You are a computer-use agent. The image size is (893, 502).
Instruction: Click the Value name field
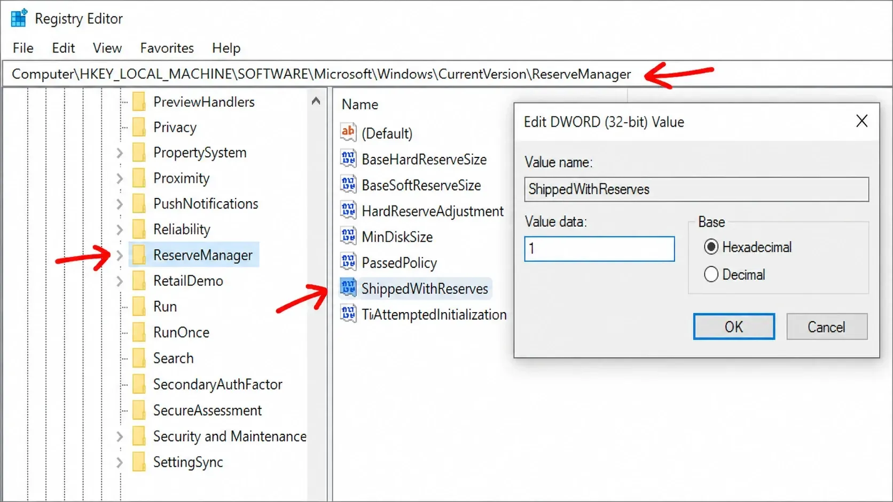[x=696, y=189]
